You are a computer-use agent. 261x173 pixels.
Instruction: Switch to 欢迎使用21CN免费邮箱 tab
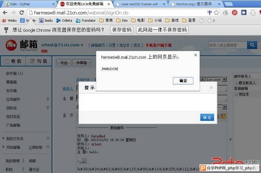pos(85,4)
